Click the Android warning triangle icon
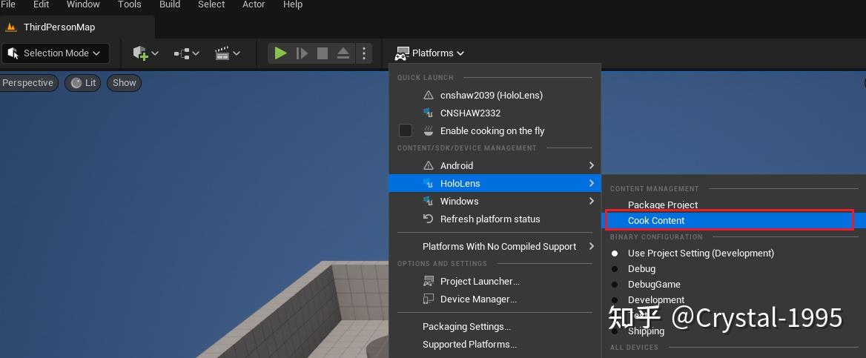The width and height of the screenshot is (866, 358). pyautogui.click(x=428, y=165)
